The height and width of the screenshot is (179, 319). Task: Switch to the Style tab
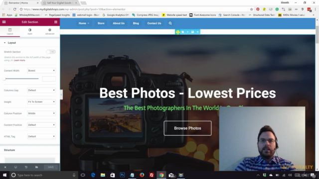click(30, 31)
